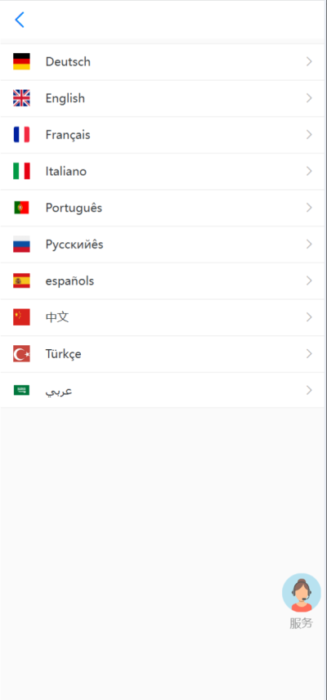Click the 服务 service label

click(302, 623)
